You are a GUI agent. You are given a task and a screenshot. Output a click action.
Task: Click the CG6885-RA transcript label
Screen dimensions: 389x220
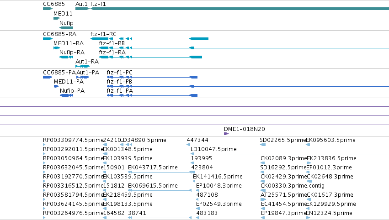click(59, 34)
